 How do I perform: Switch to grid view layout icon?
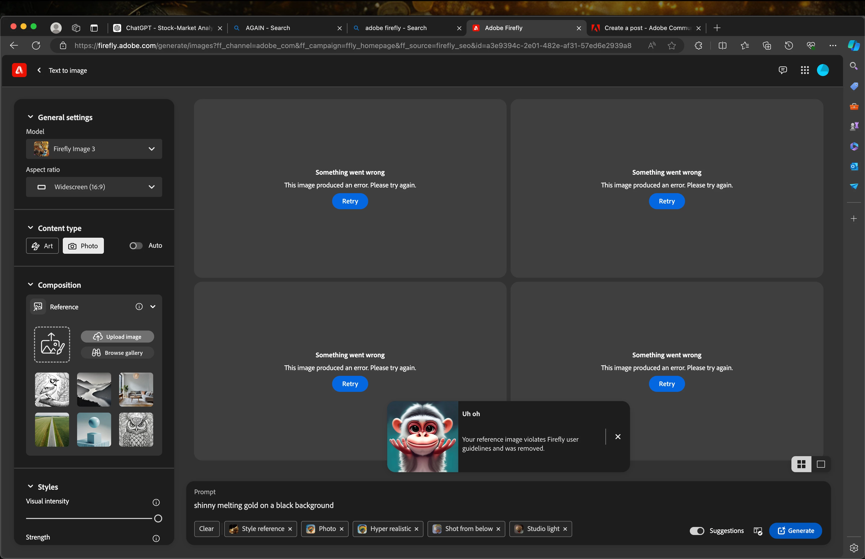801,464
